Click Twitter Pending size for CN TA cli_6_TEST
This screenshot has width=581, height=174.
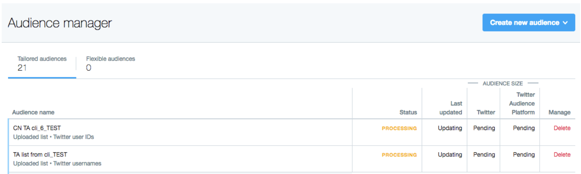(484, 128)
